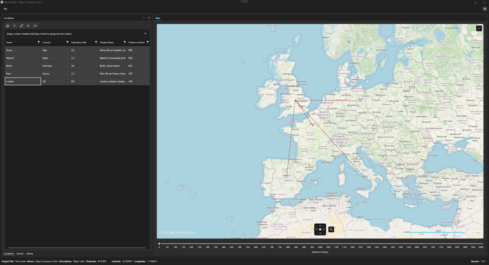The width and height of the screenshot is (489, 265).
Task: Open the filter for the Distance column
Action: tap(147, 43)
